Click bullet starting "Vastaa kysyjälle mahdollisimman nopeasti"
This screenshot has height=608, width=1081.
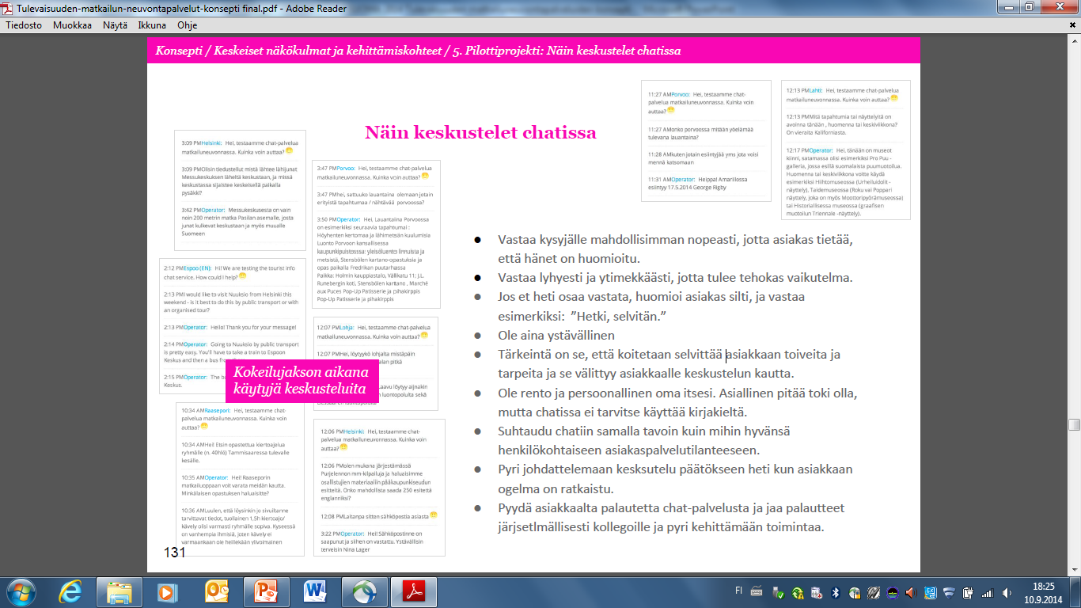675,249
